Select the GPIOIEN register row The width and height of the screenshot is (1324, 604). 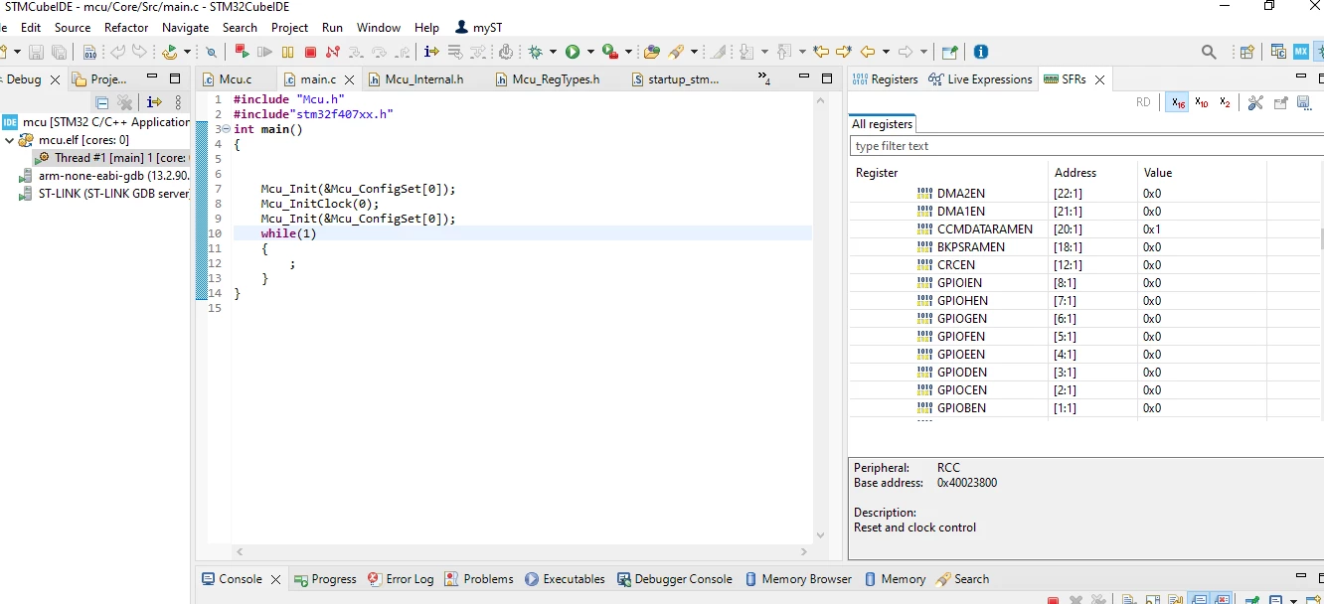(x=1086, y=283)
